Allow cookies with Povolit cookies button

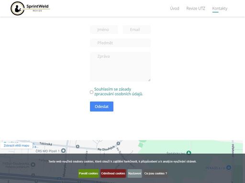(x=89, y=173)
